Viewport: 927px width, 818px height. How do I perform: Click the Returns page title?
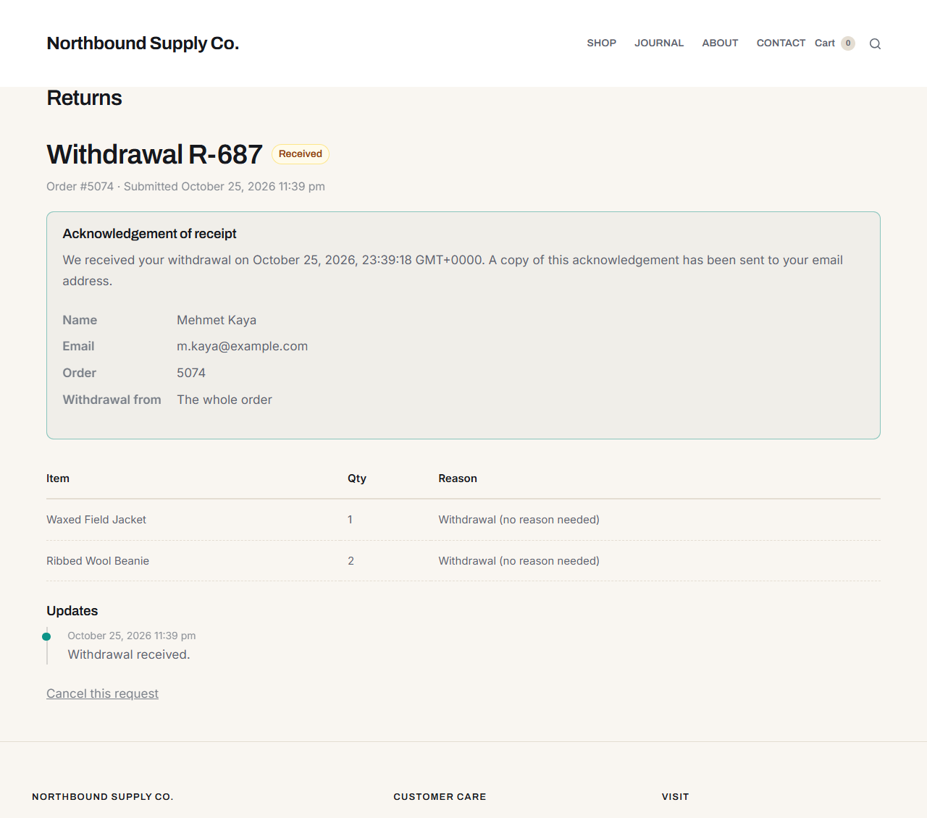84,98
